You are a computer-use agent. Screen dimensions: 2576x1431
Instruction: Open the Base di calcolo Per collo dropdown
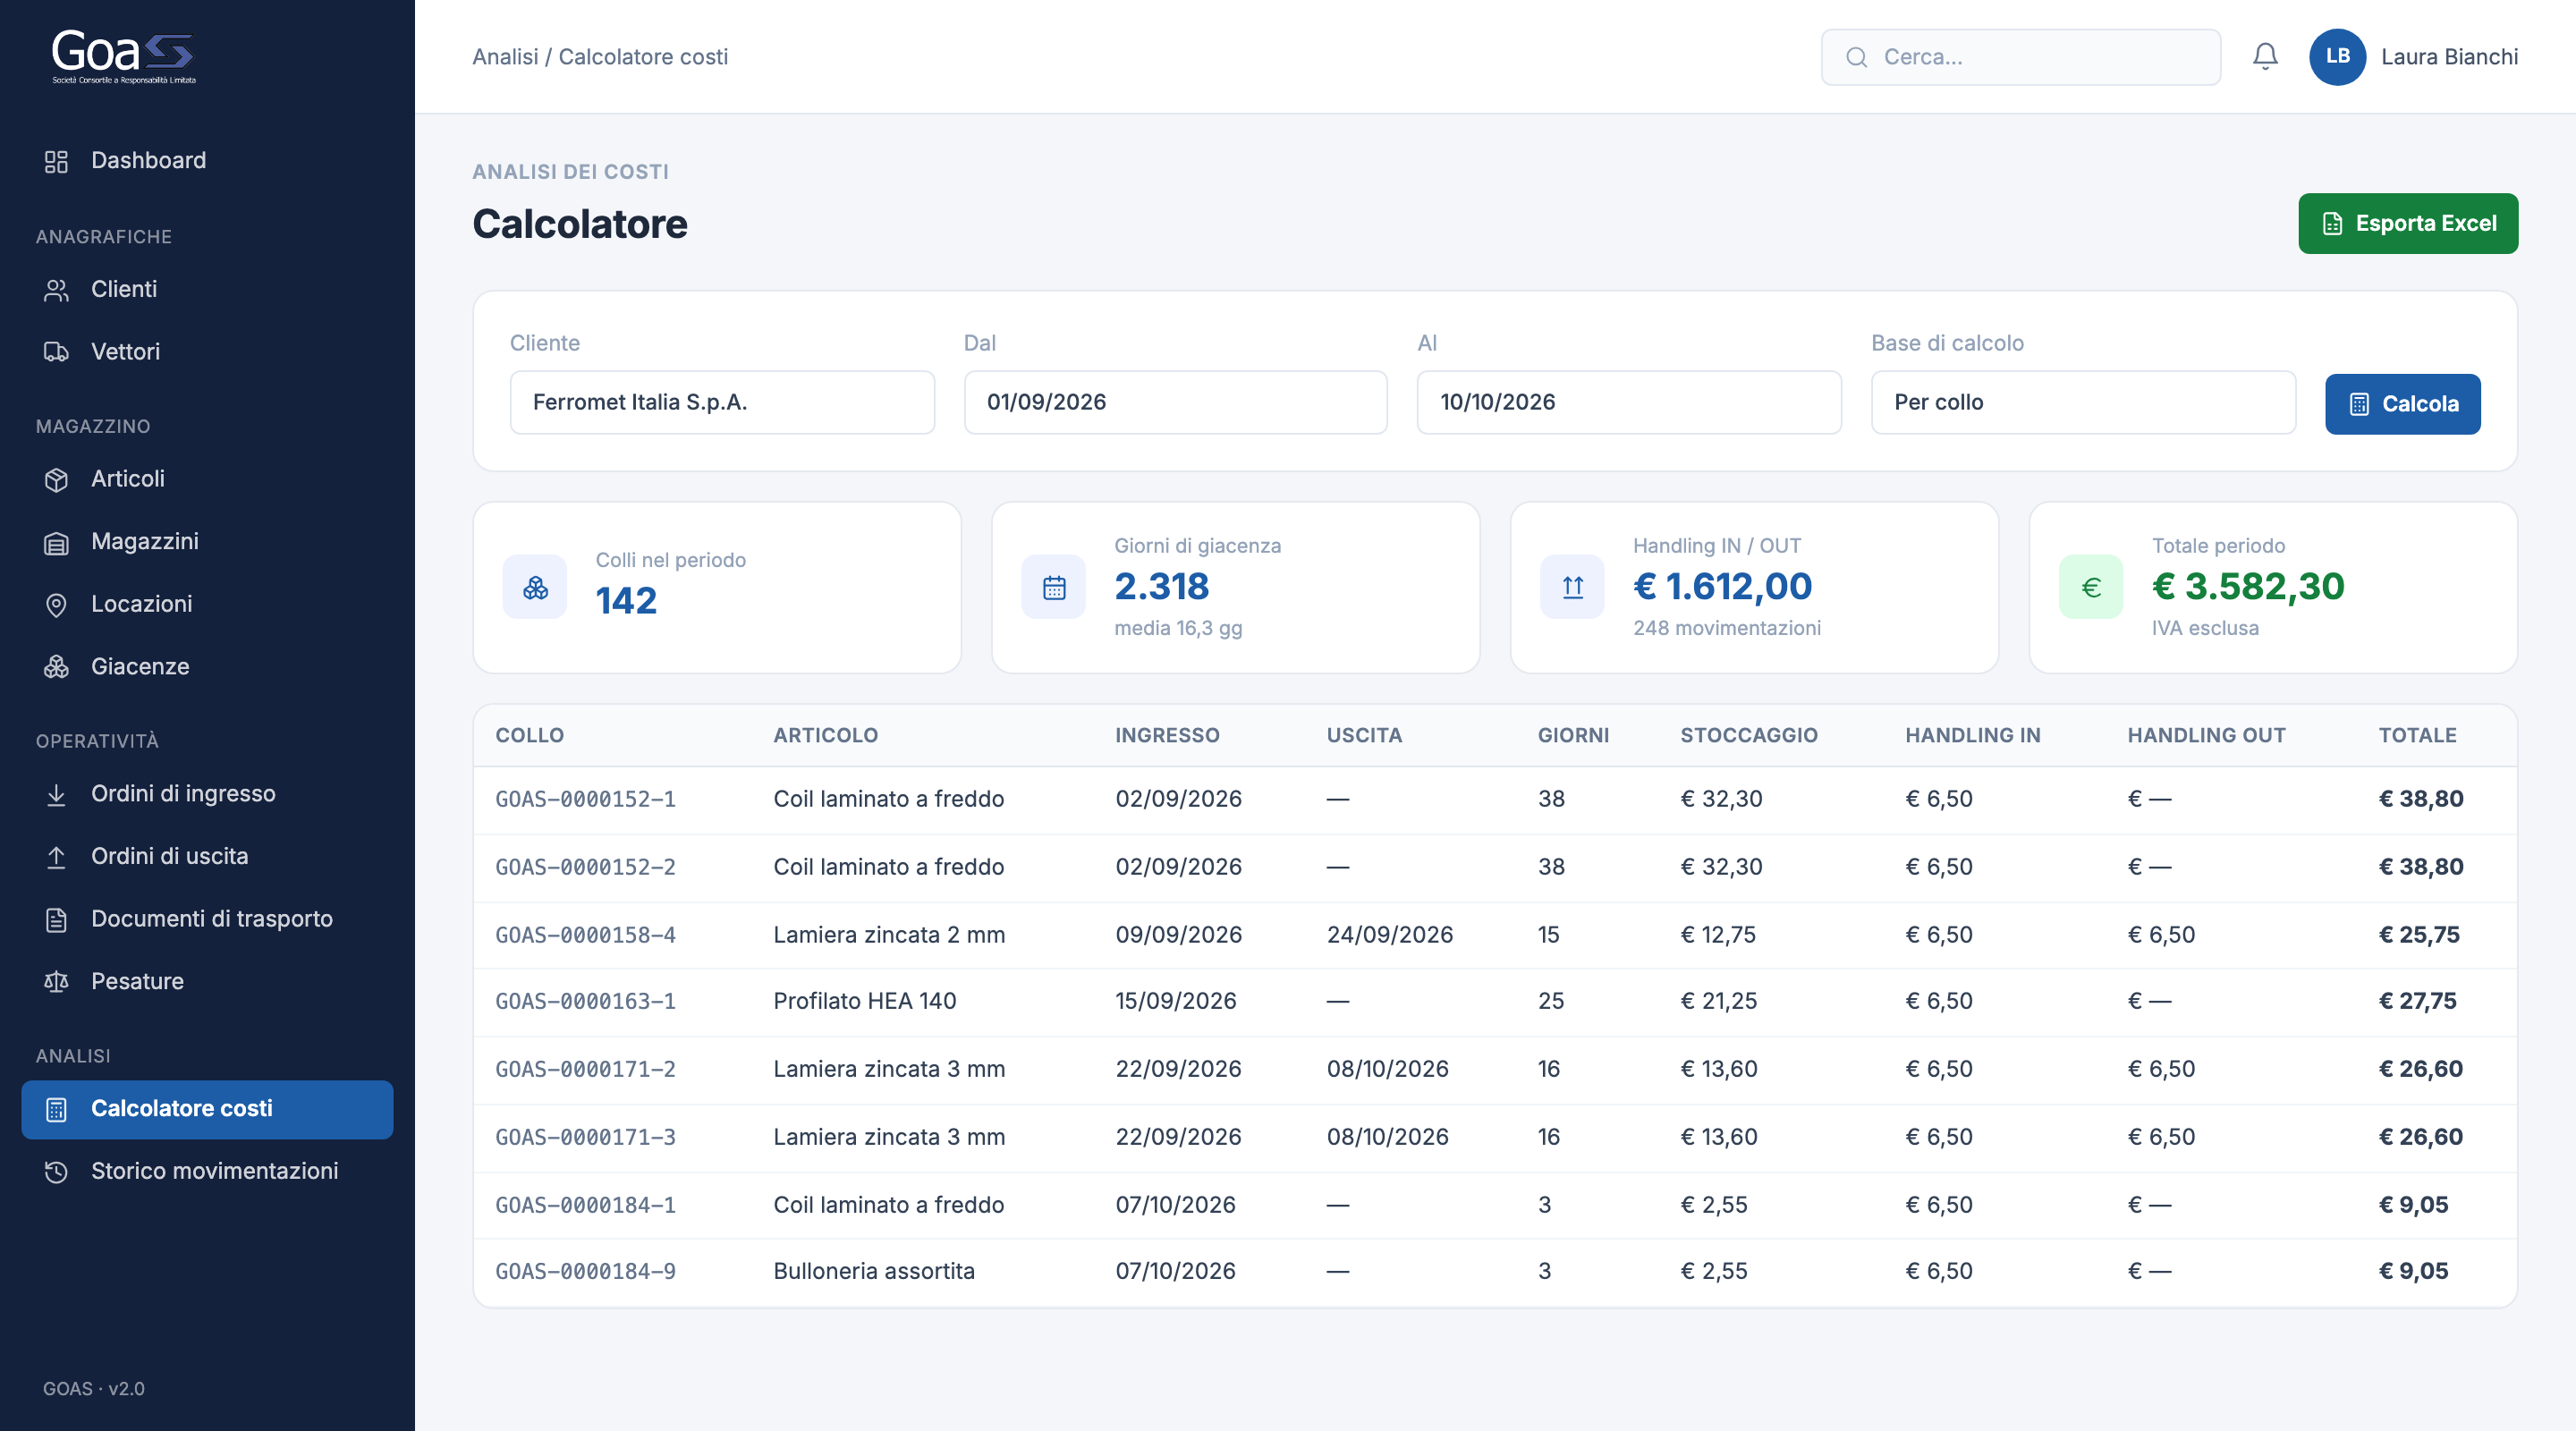coord(2083,402)
